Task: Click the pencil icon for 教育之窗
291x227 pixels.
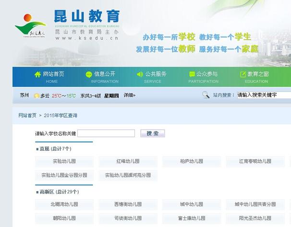Action: pos(243,74)
